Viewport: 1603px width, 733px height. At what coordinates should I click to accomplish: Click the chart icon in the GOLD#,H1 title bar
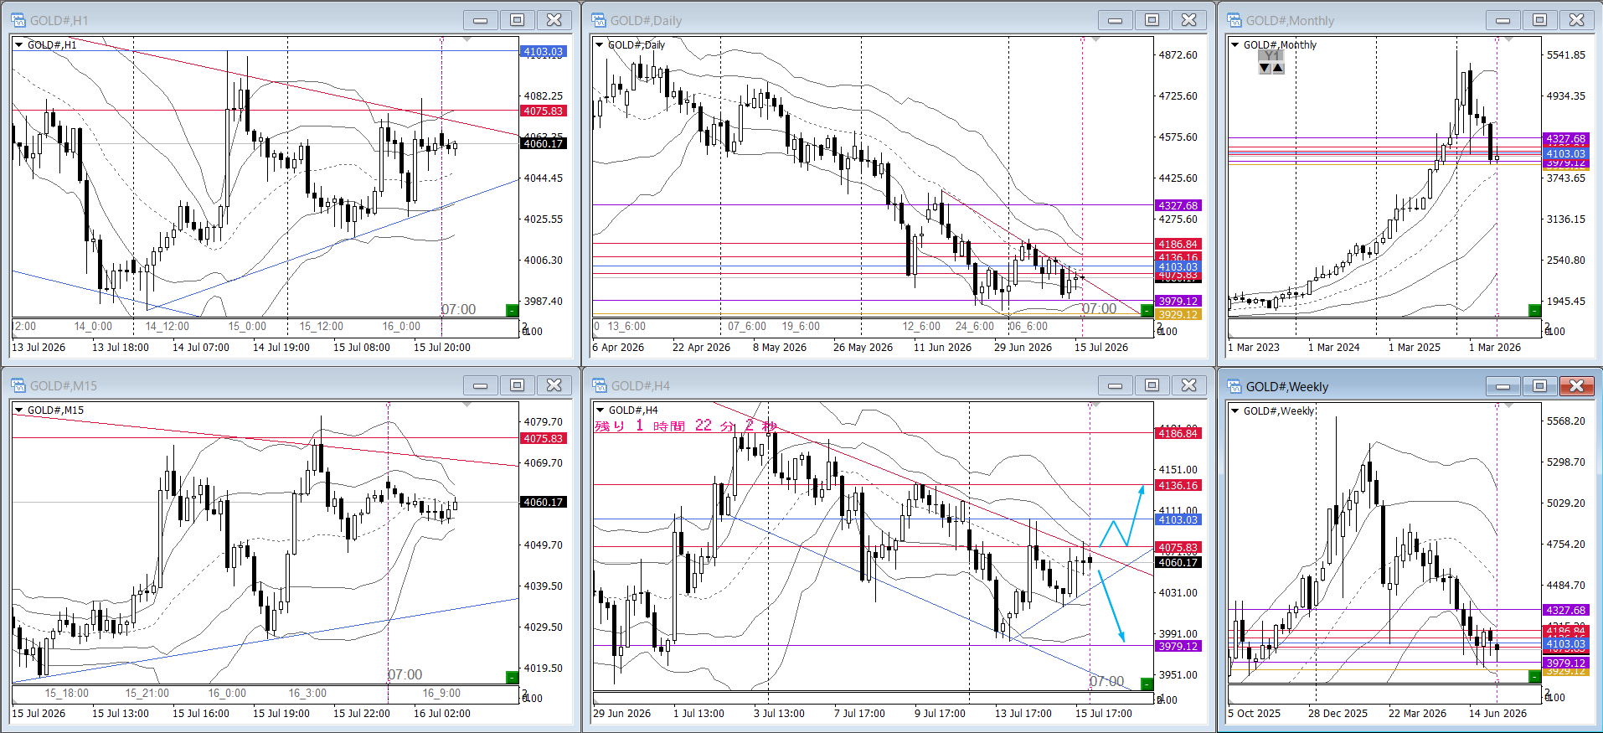[18, 20]
